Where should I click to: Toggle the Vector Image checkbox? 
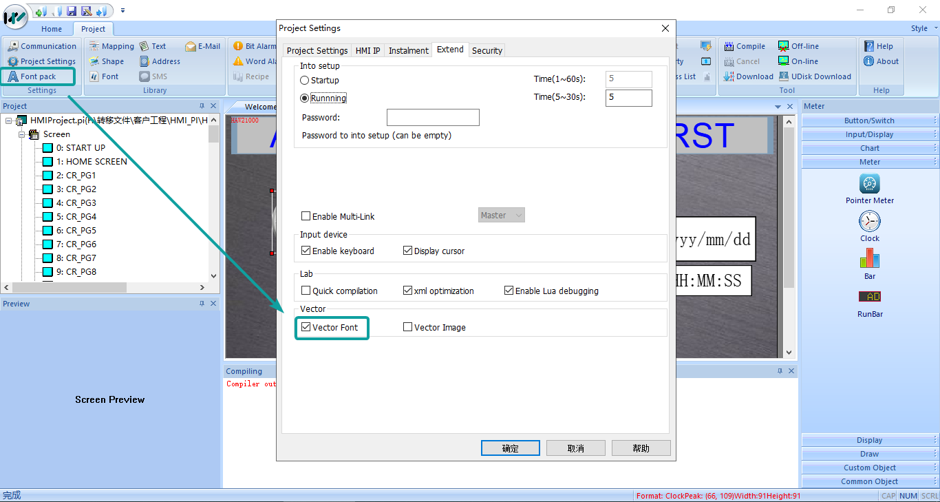[x=408, y=327]
